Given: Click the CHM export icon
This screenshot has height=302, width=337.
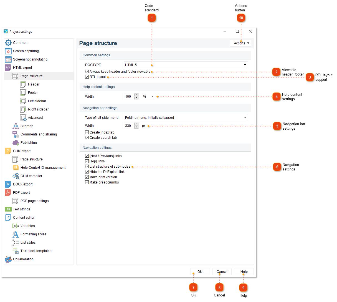Looking at the screenshot, I should (8, 151).
